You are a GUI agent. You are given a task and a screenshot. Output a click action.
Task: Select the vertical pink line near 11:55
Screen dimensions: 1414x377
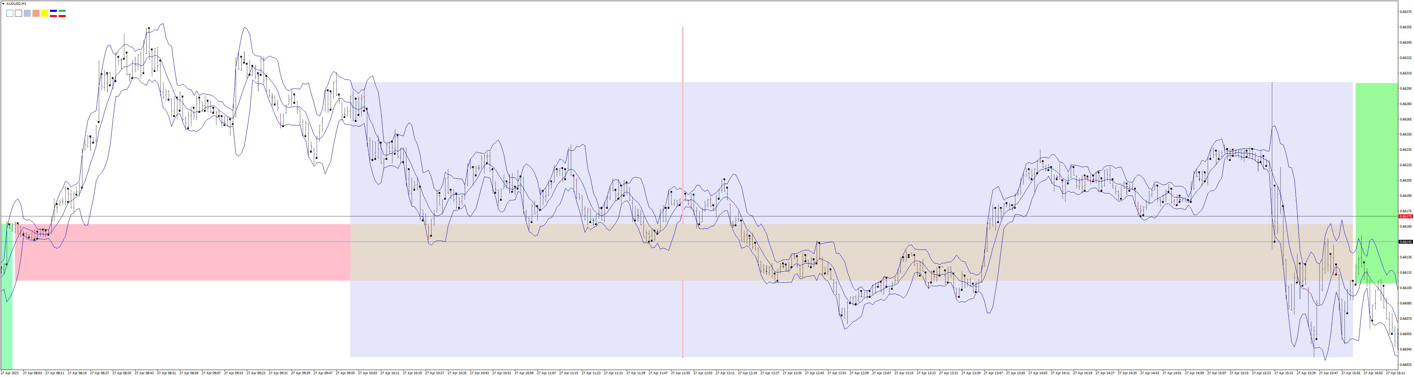[683, 192]
